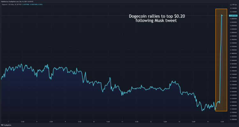Click the 0.15000000 price axis label
The height and width of the screenshot is (127, 239).
233,119
